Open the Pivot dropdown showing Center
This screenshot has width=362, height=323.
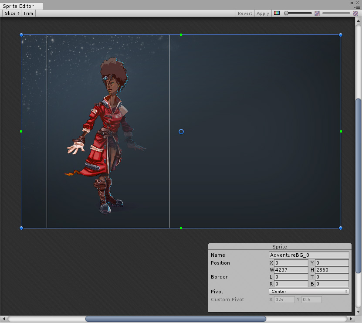click(309, 291)
